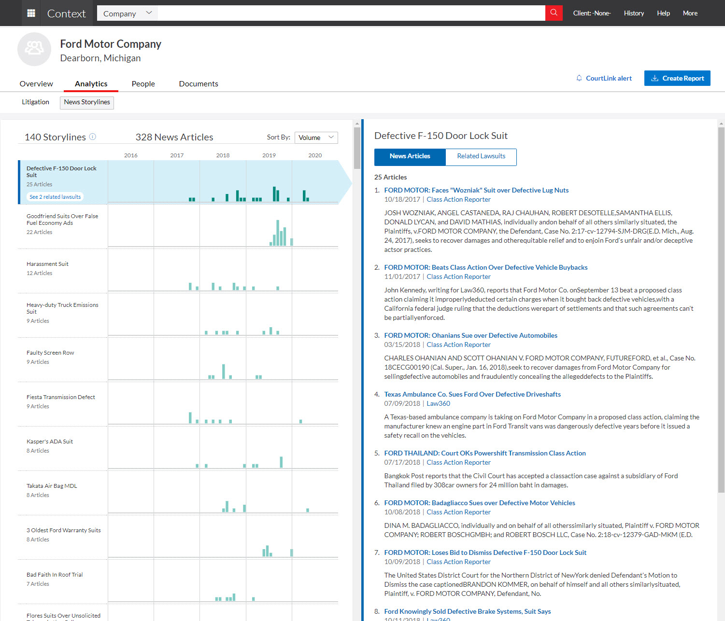Click the 2018 year label on timeline
The image size is (725, 621).
223,155
